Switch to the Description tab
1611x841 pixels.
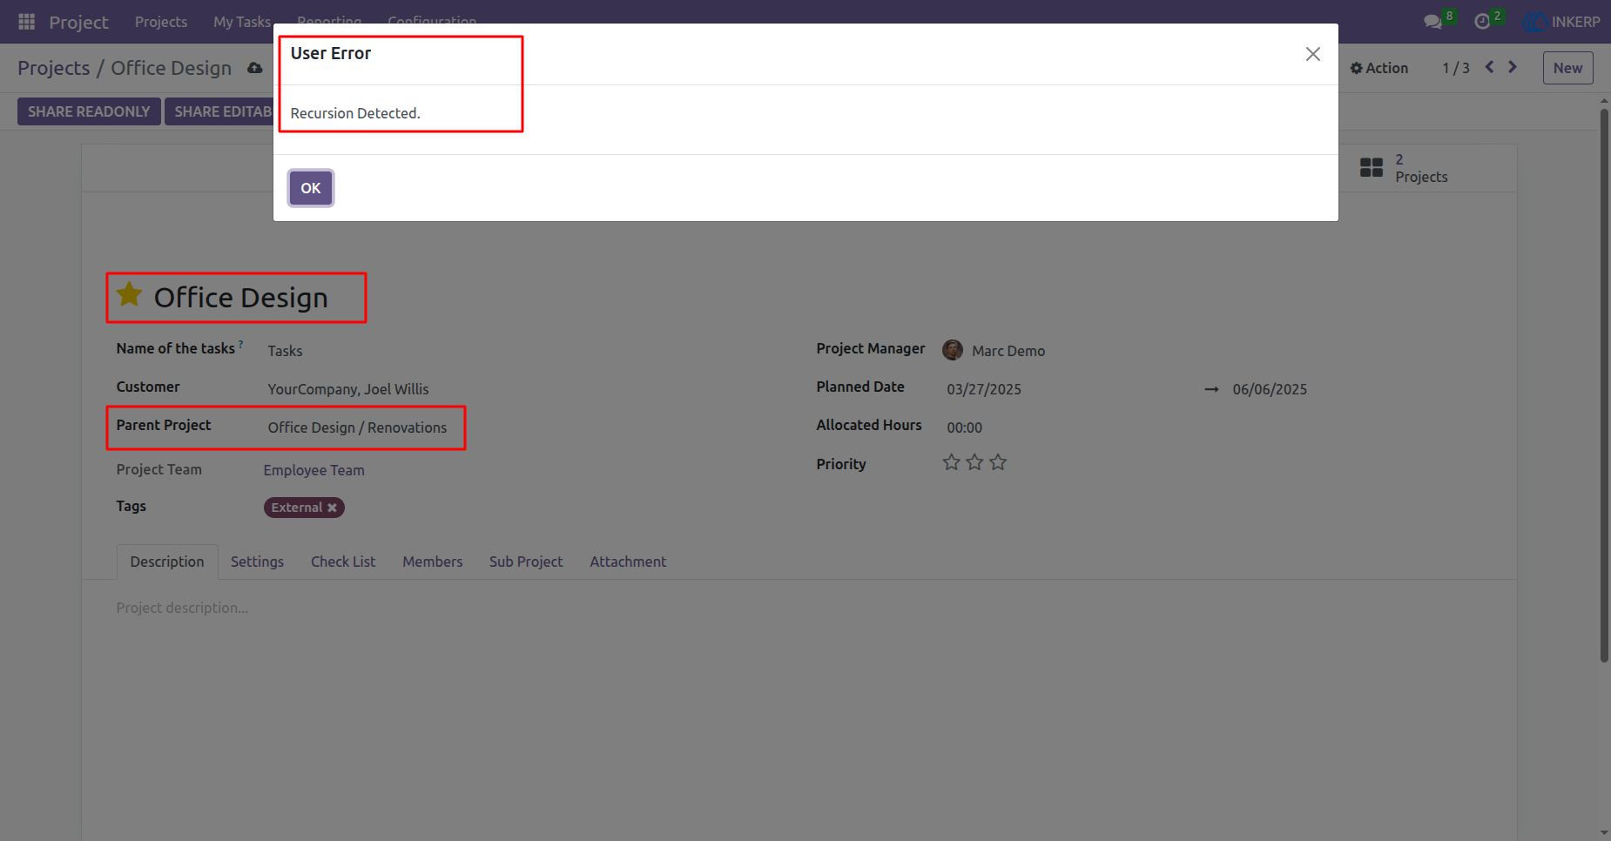167,562
